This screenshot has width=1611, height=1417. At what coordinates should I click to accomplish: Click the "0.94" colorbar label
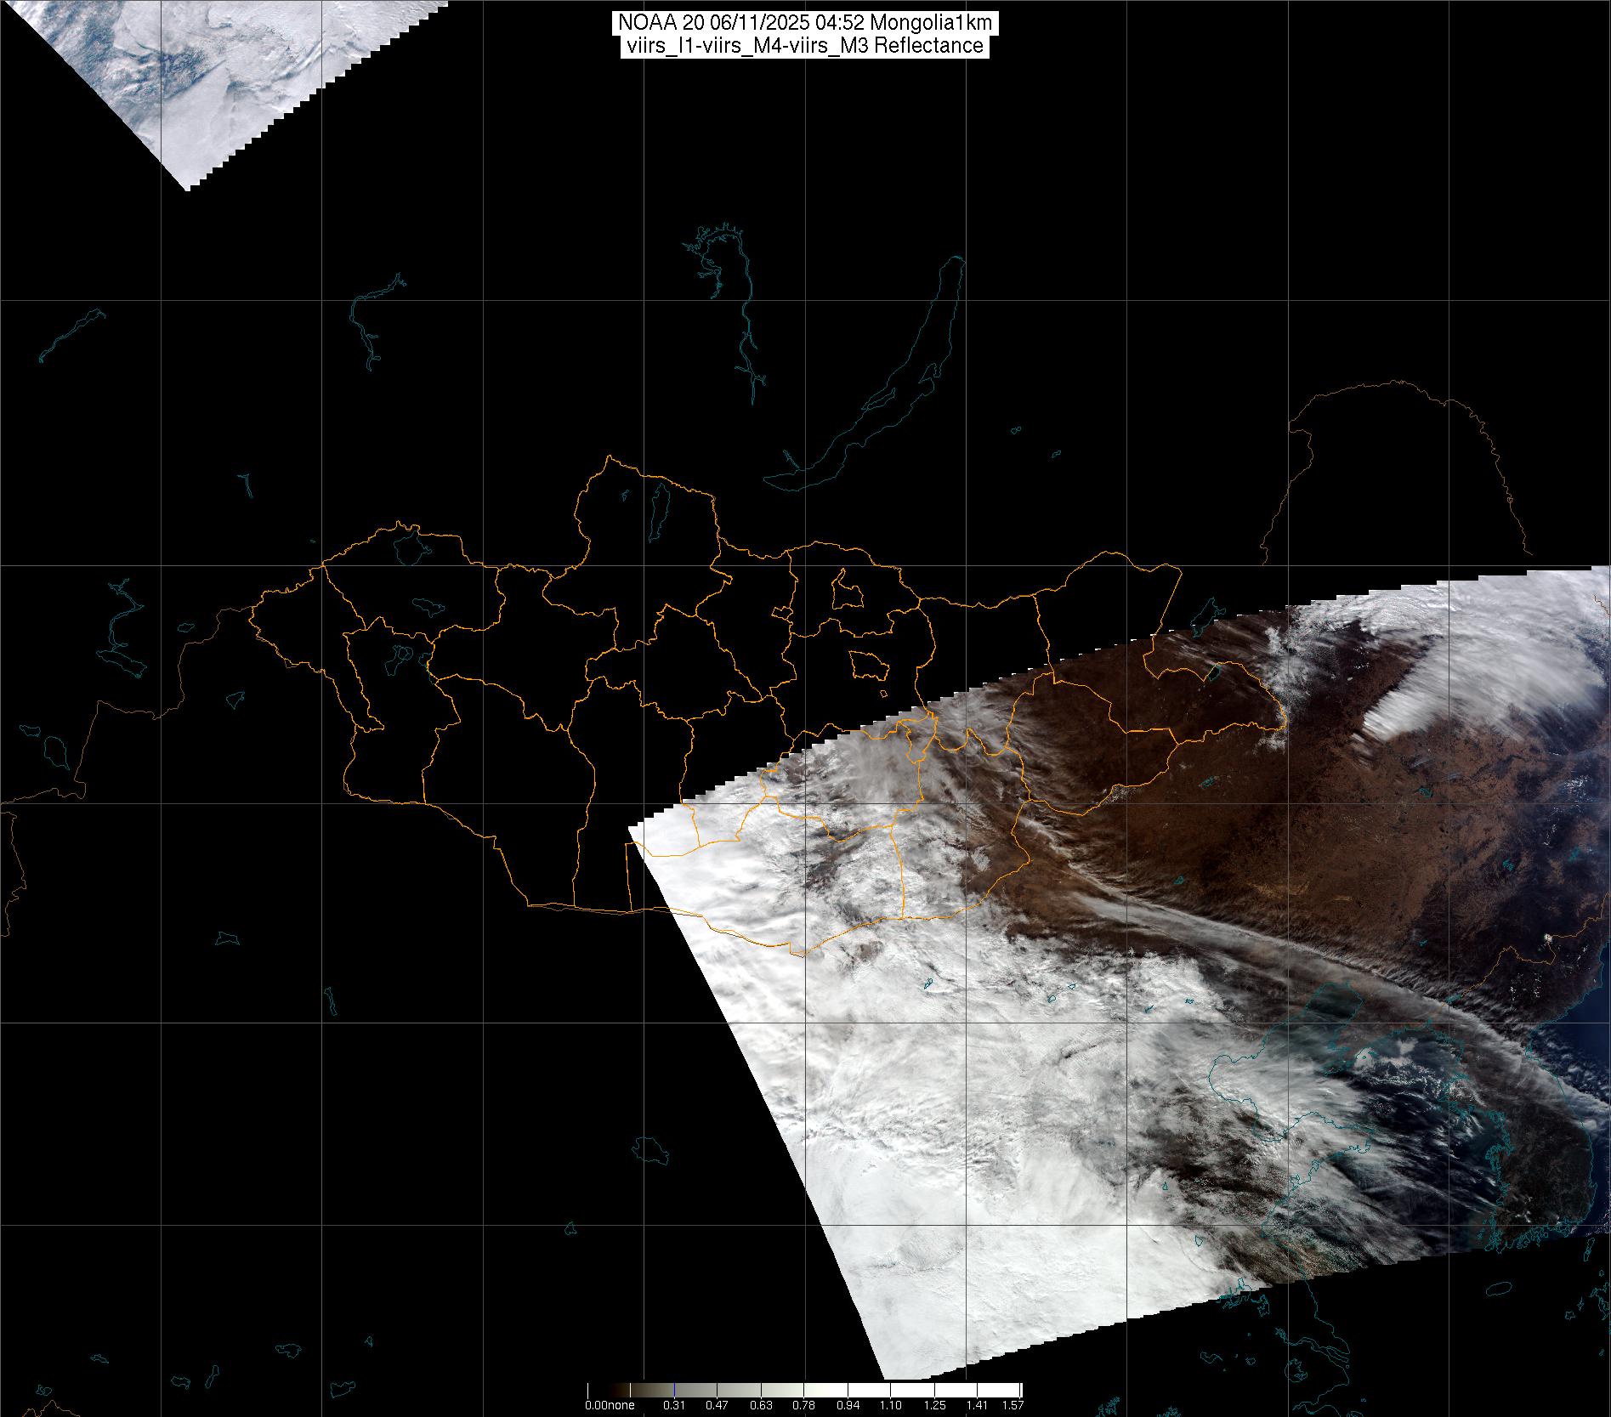848,1405
